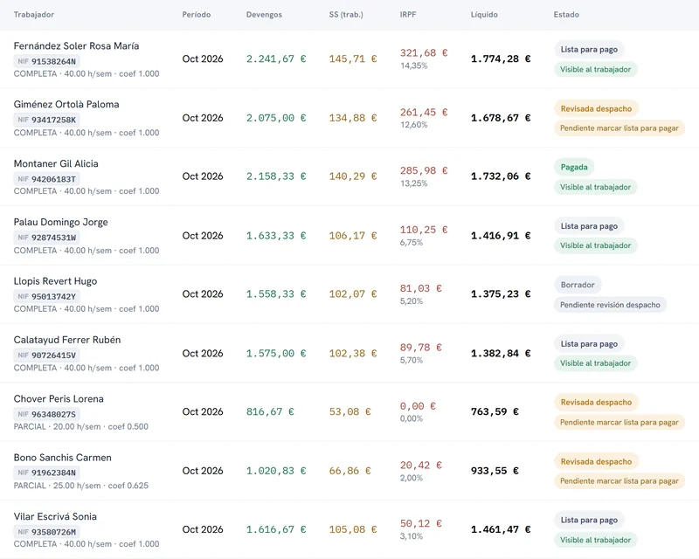Viewport: 699px width, 559px height.
Task: Click Revisada despacho badge for Giménez Ortolà
Action: [x=596, y=109]
